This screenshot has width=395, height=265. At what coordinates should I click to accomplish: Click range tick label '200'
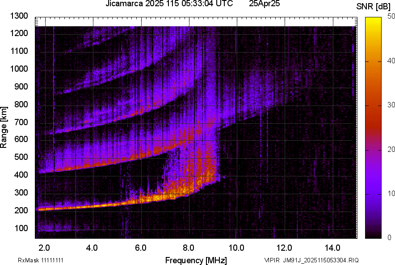pos(21,210)
